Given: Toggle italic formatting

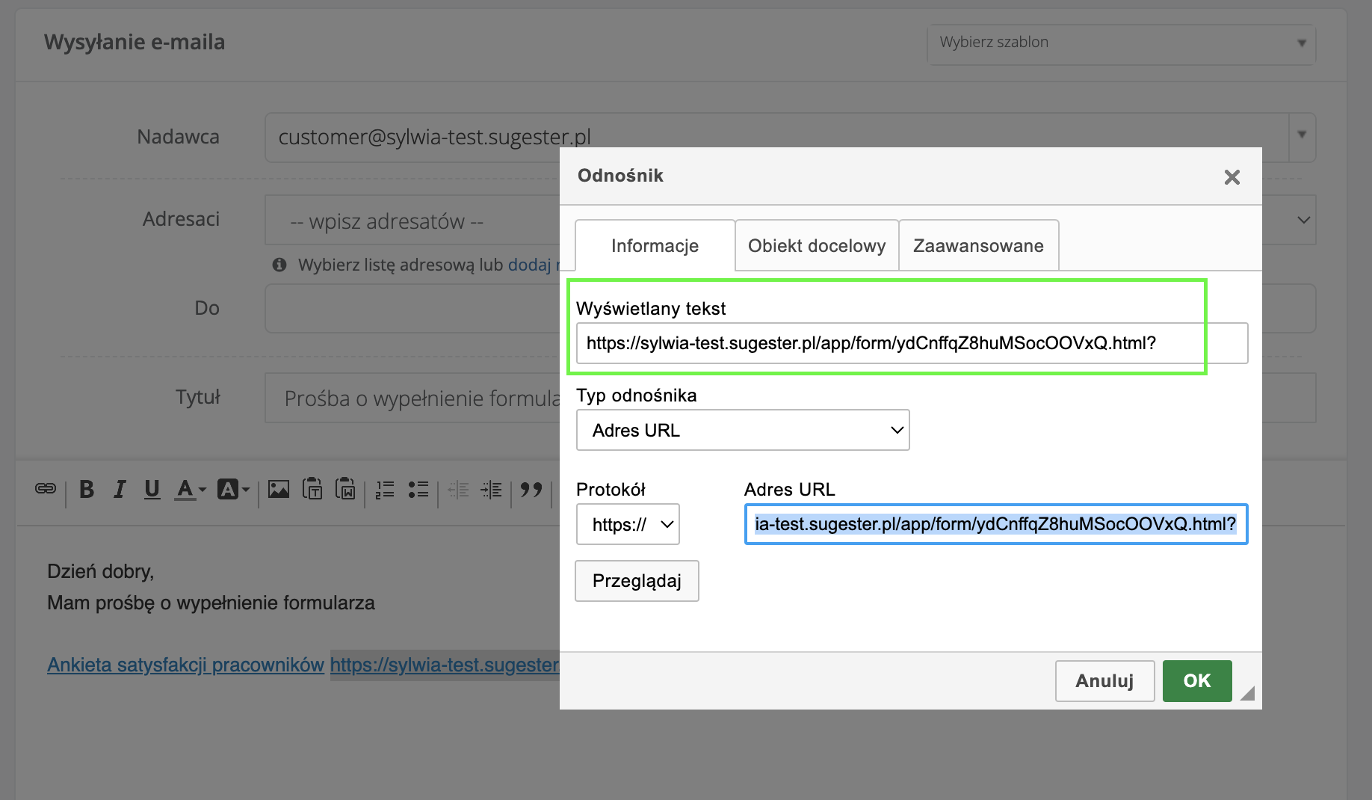Looking at the screenshot, I should click(120, 490).
